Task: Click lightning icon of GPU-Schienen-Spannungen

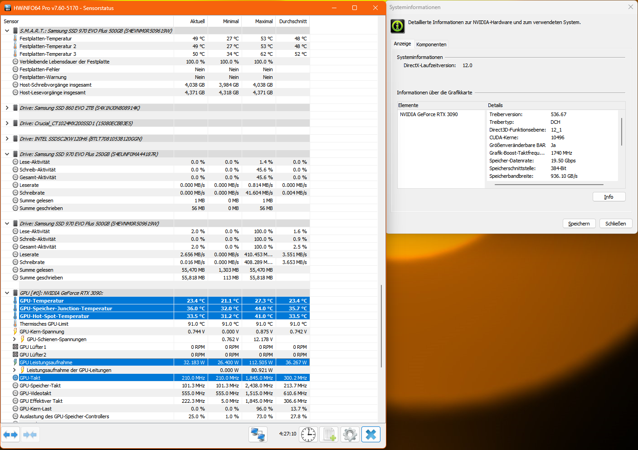Action: tap(22, 339)
